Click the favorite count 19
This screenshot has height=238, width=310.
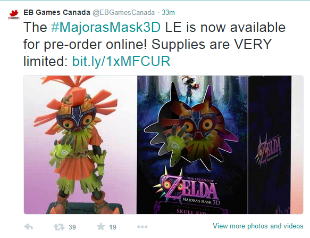click(113, 227)
